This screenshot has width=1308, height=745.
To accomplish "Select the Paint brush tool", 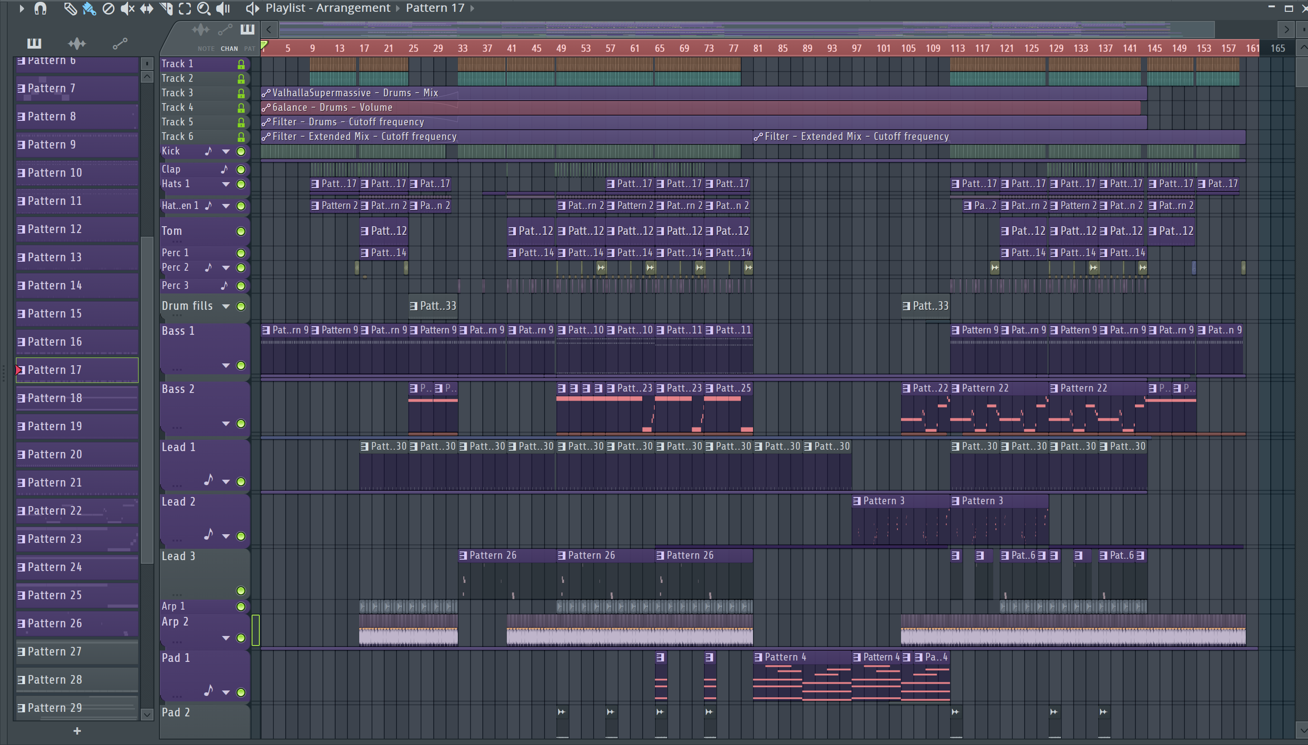I will (x=89, y=8).
